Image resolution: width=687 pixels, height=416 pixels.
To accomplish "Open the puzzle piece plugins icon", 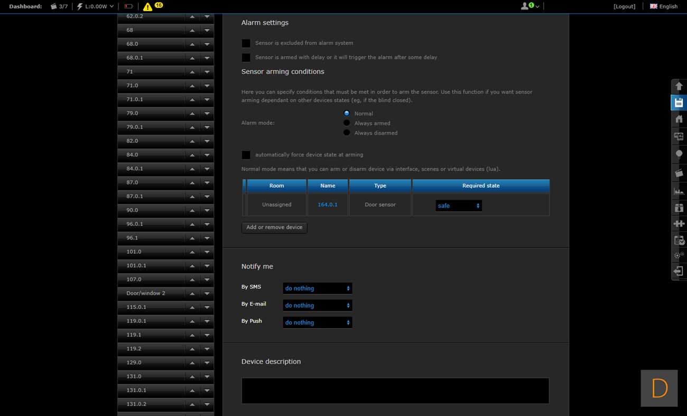I will click(x=679, y=224).
